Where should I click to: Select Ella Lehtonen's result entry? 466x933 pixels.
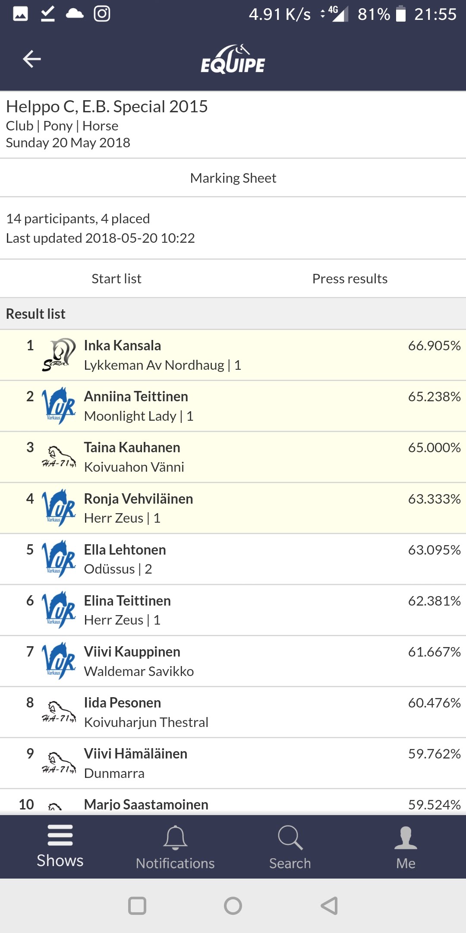click(233, 559)
